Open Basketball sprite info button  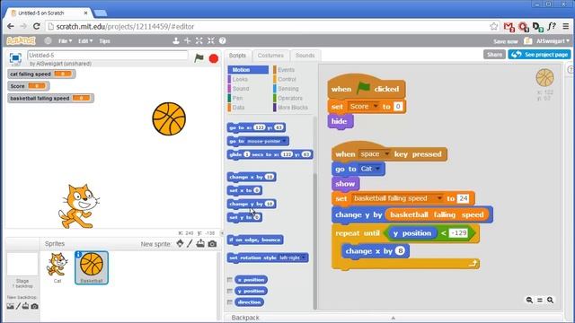(78, 255)
